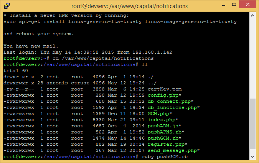Click the file name pushAPNS.rb
The width and height of the screenshot is (259, 163).
click(x=165, y=132)
